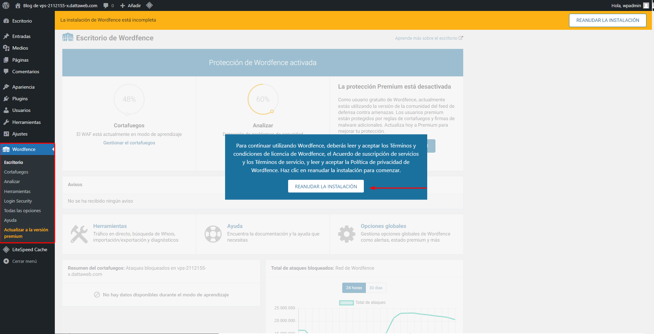Open the comments bubble in the admin bar
Image resolution: width=654 pixels, height=334 pixels.
click(106, 5)
